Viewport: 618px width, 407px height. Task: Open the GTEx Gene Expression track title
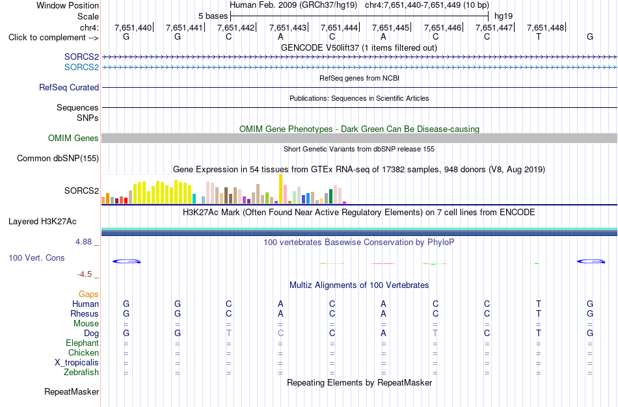tap(359, 170)
